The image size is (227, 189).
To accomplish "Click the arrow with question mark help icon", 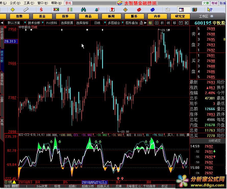I will coord(210,10).
